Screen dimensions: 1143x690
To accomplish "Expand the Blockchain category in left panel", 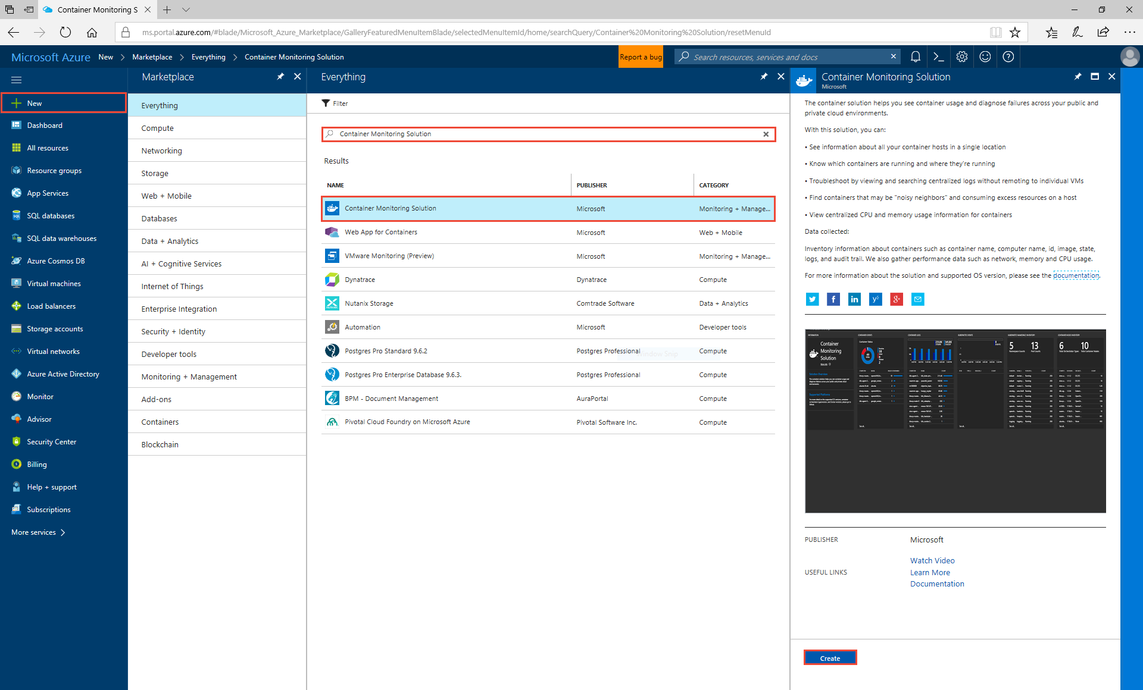I will (x=160, y=444).
